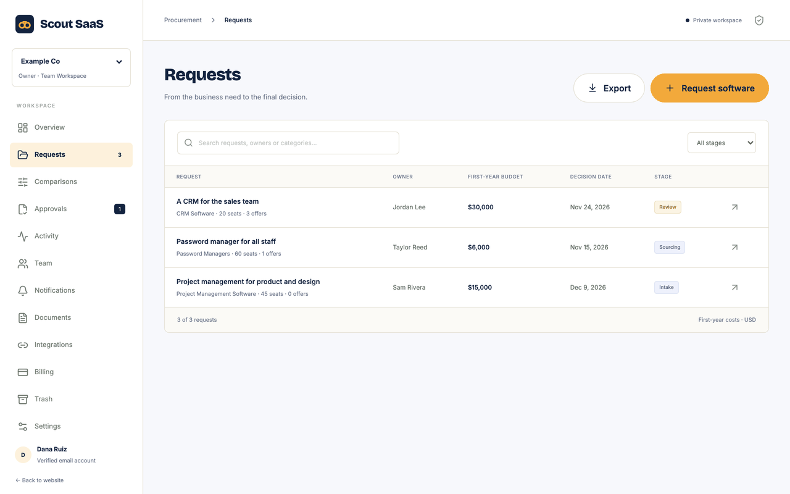Click the Dana Ruiz avatar
Image resolution: width=790 pixels, height=494 pixels.
point(23,455)
